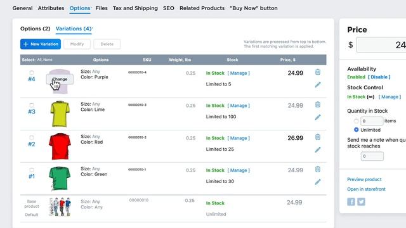Switch to Options (2) sub-tab

click(x=36, y=28)
